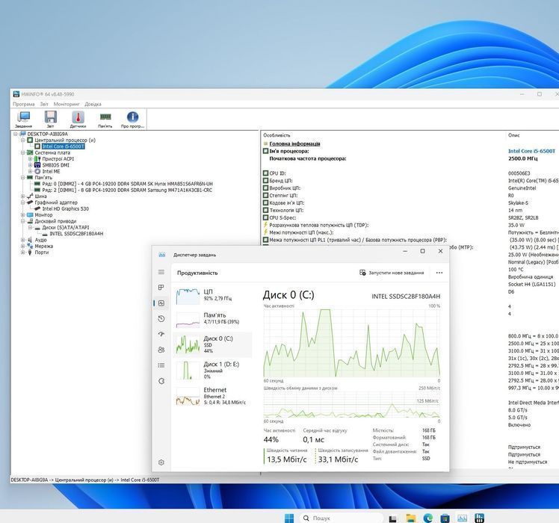
Task: Expand the Пристрої ACPI node
Action: pos(31,159)
